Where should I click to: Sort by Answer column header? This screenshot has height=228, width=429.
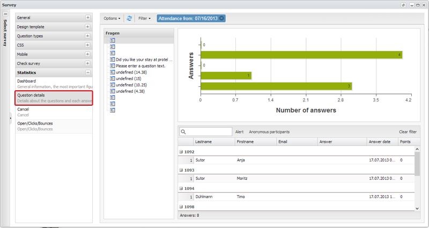pos(342,142)
